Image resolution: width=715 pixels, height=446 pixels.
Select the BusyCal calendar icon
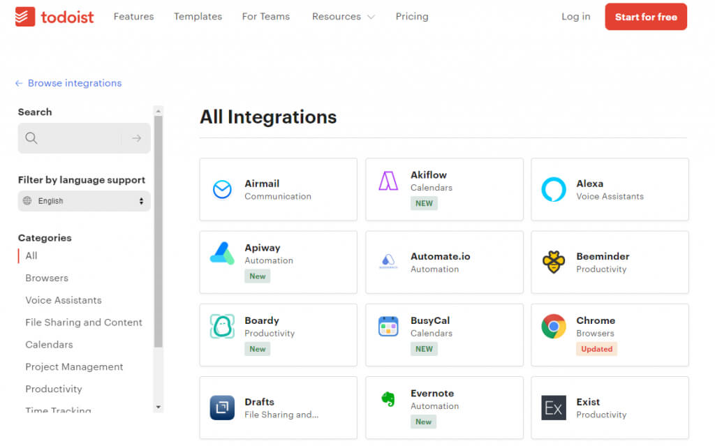(388, 327)
